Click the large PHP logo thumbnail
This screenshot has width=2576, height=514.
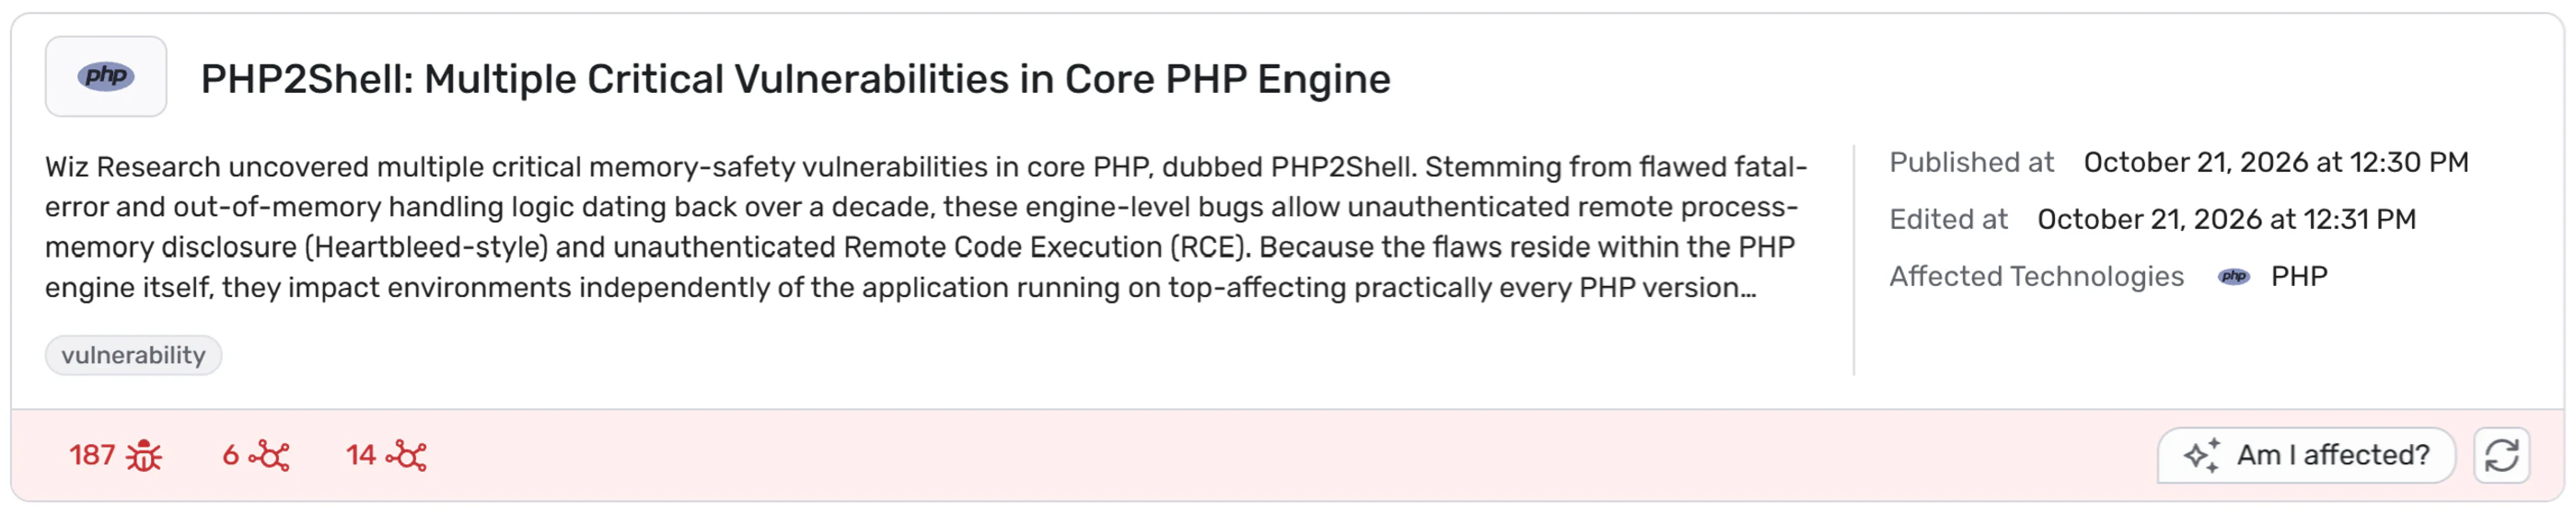coord(106,77)
